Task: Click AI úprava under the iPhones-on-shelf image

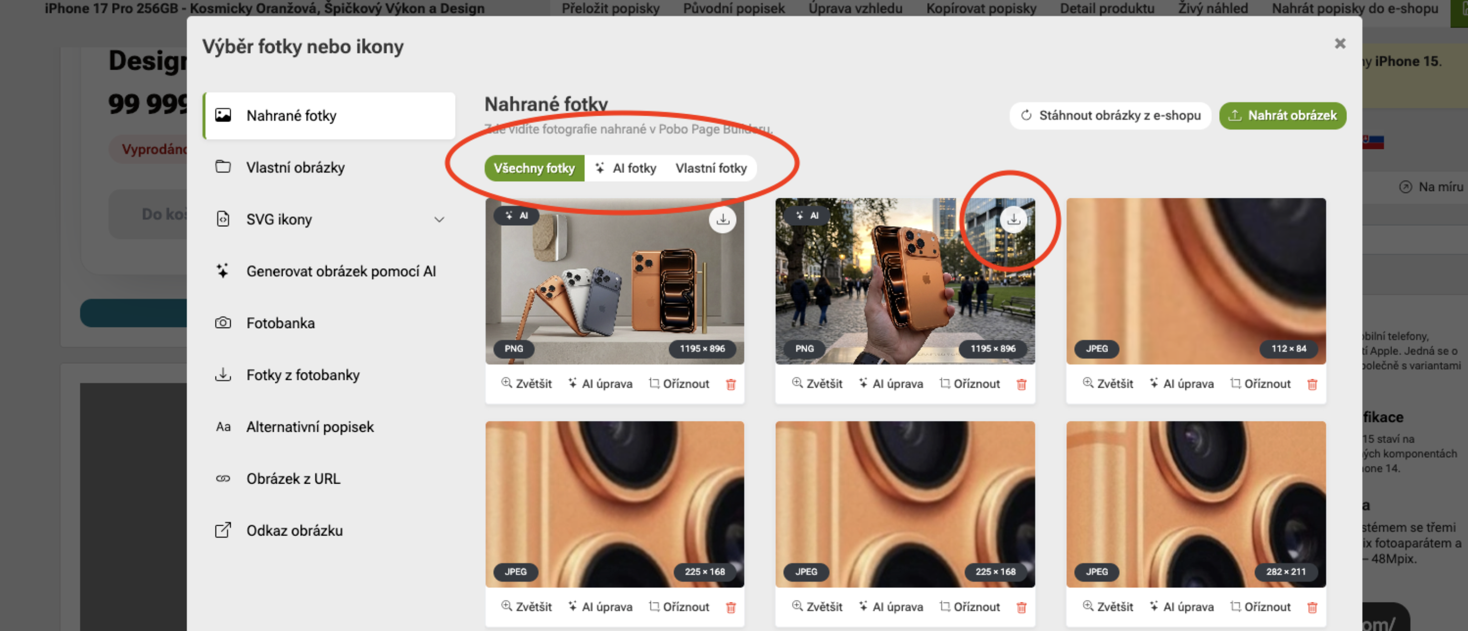Action: tap(600, 383)
